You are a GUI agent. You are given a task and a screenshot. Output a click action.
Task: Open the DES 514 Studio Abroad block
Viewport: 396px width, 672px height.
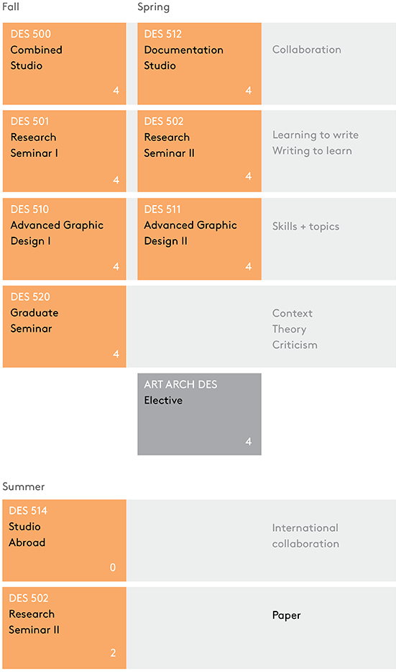(64, 540)
